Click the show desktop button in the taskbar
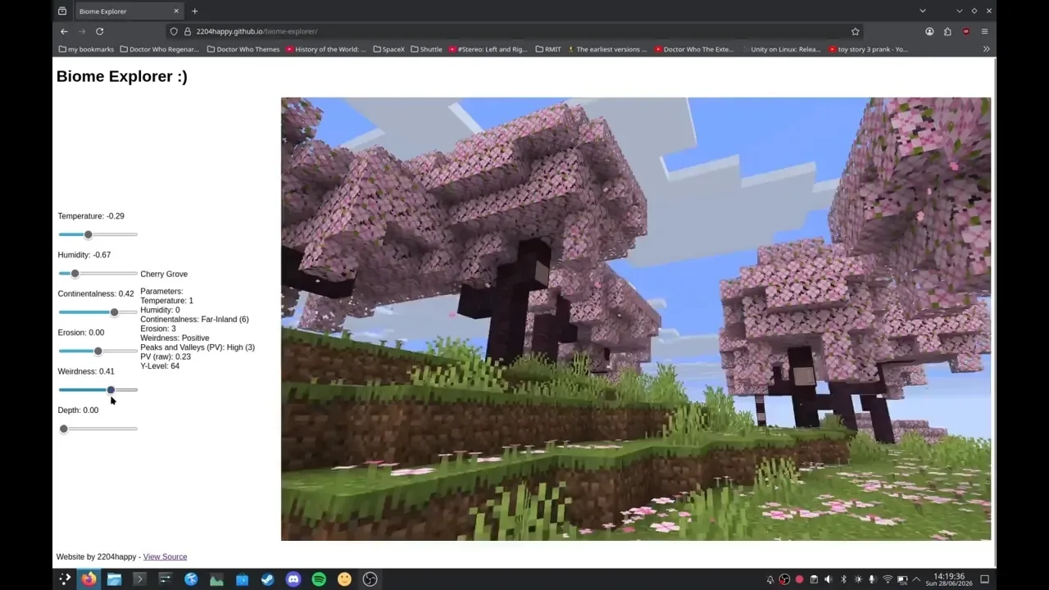This screenshot has width=1049, height=590. [x=984, y=579]
